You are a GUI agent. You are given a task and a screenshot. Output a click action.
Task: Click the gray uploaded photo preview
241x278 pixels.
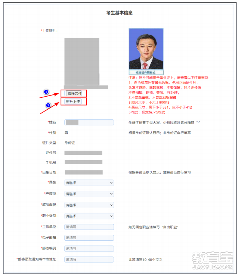click(x=82, y=61)
